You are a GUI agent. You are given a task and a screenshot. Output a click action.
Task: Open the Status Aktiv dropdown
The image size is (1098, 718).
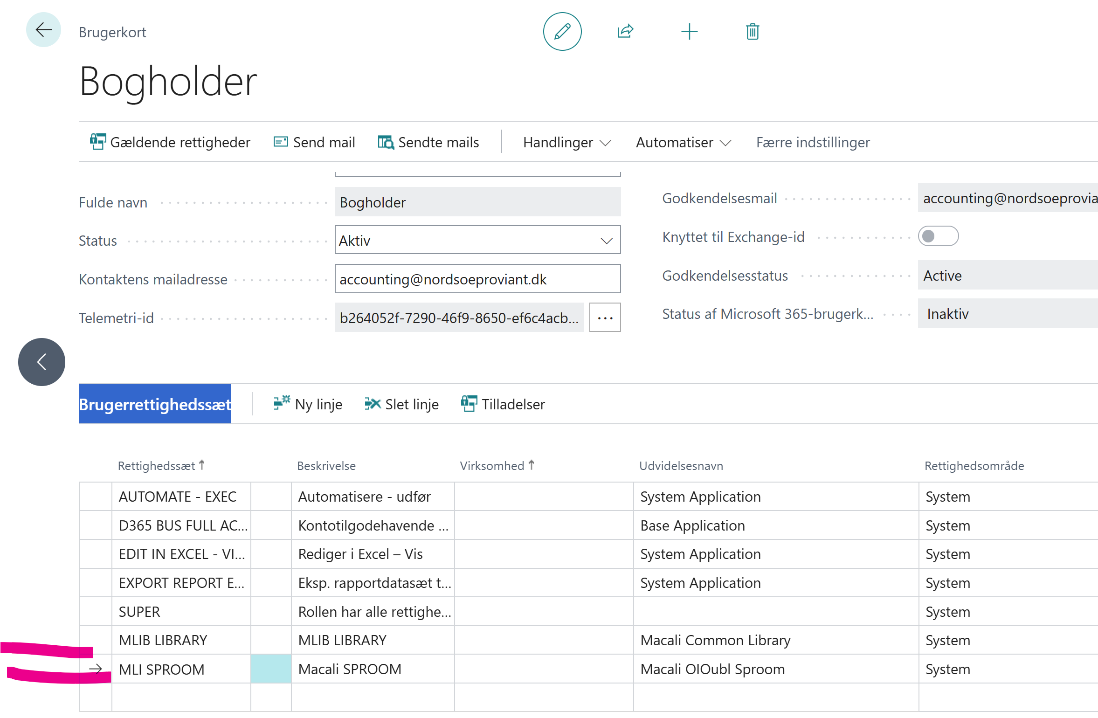[x=477, y=241]
